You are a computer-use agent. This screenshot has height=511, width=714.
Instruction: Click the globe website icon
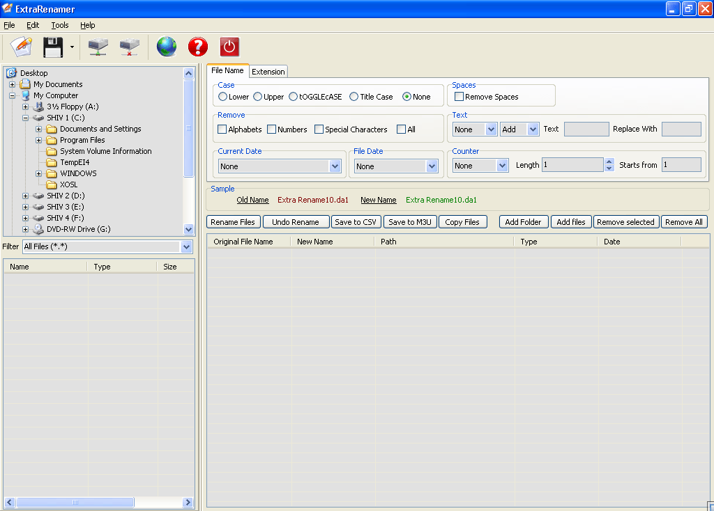click(x=167, y=47)
